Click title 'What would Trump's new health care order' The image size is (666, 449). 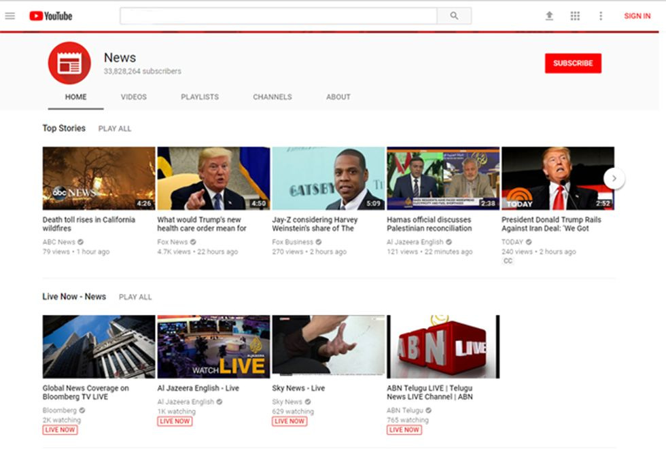click(x=202, y=224)
